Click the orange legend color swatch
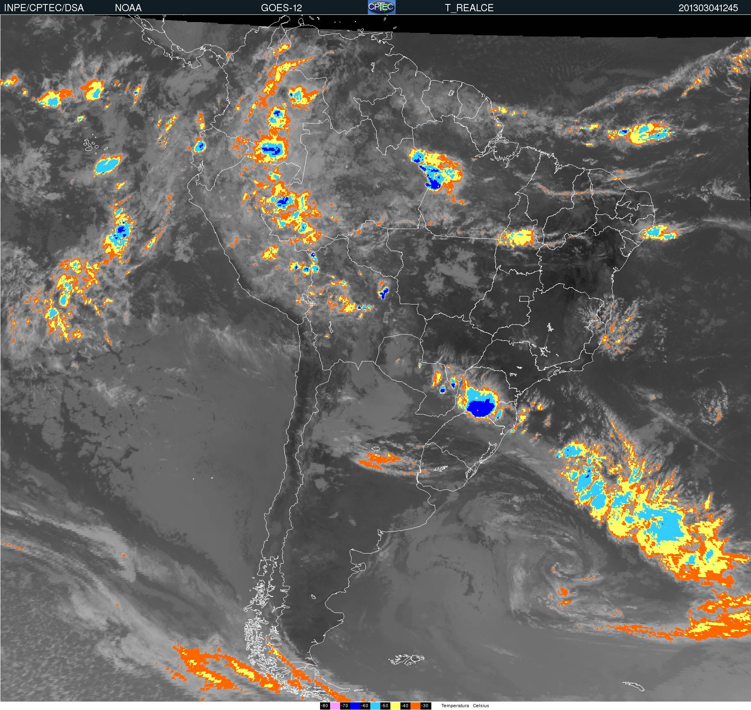This screenshot has height=710, width=751. click(415, 706)
